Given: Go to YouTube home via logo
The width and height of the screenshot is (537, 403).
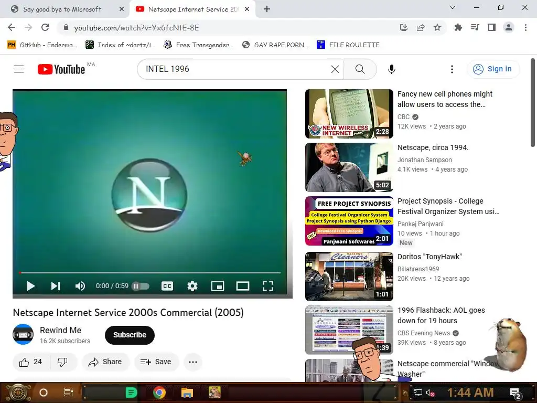Looking at the screenshot, I should tap(61, 69).
